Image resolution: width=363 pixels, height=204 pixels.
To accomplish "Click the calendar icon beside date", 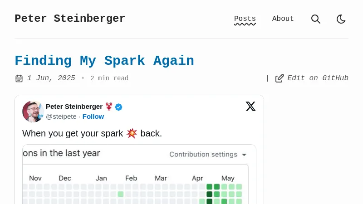I will 19,78.
